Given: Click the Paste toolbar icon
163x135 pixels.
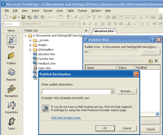Looking at the screenshot, I should click(43, 17).
